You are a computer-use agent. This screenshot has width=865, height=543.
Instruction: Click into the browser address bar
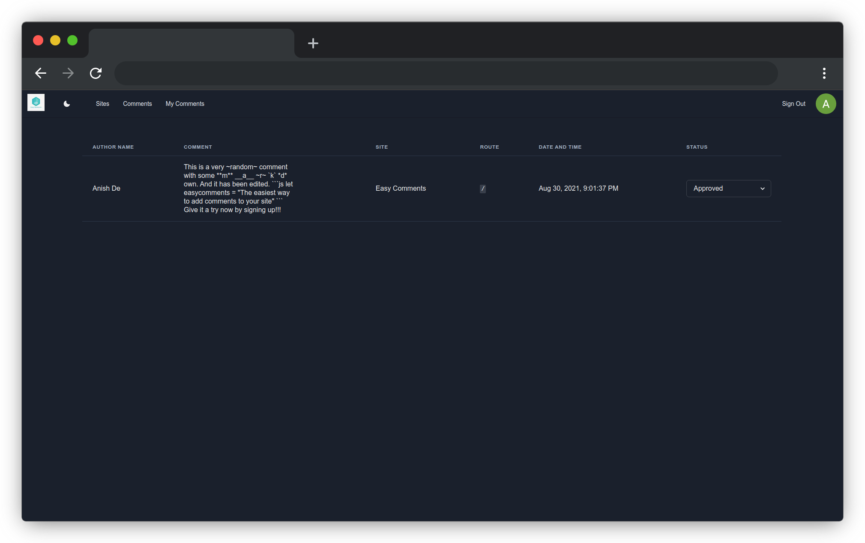point(446,73)
